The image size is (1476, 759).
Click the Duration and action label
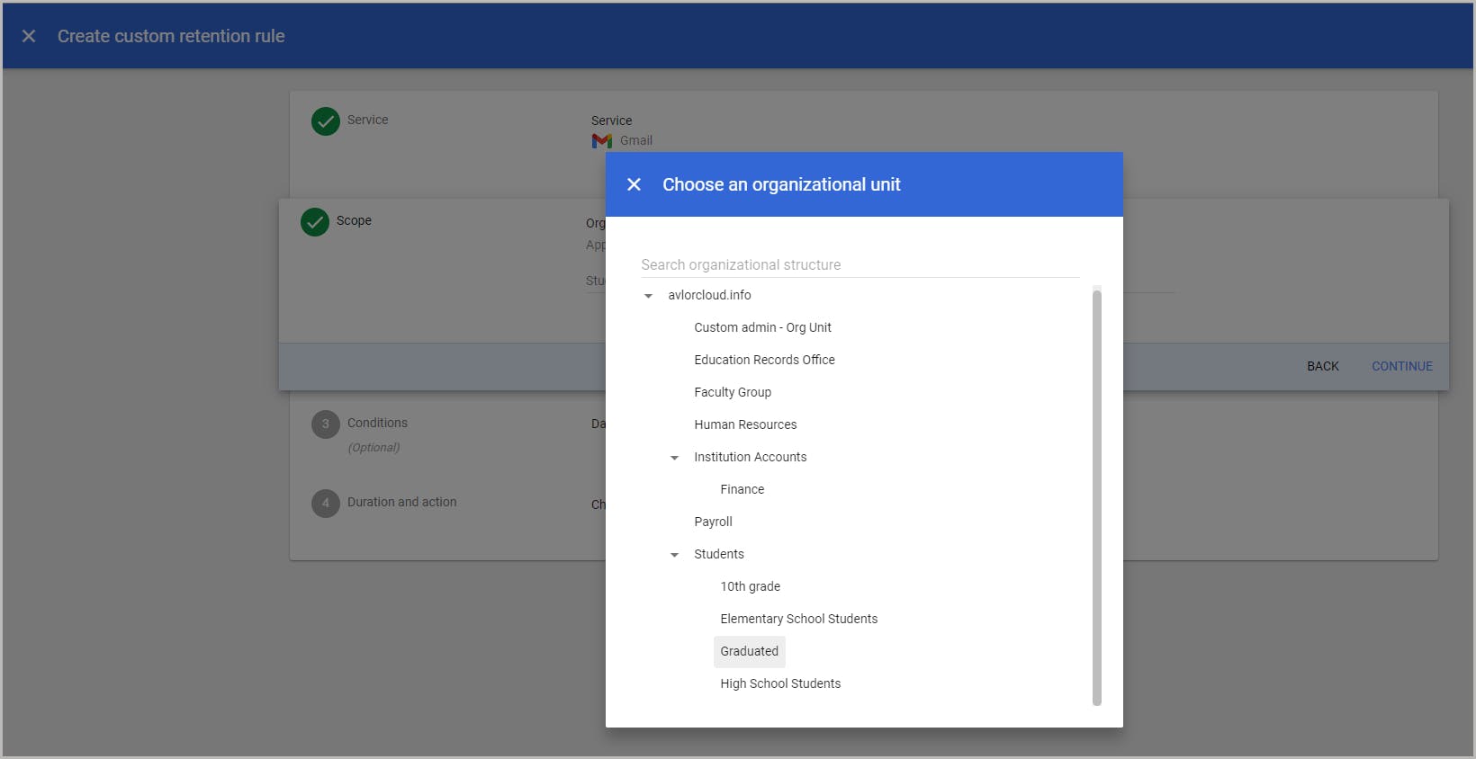click(x=401, y=502)
